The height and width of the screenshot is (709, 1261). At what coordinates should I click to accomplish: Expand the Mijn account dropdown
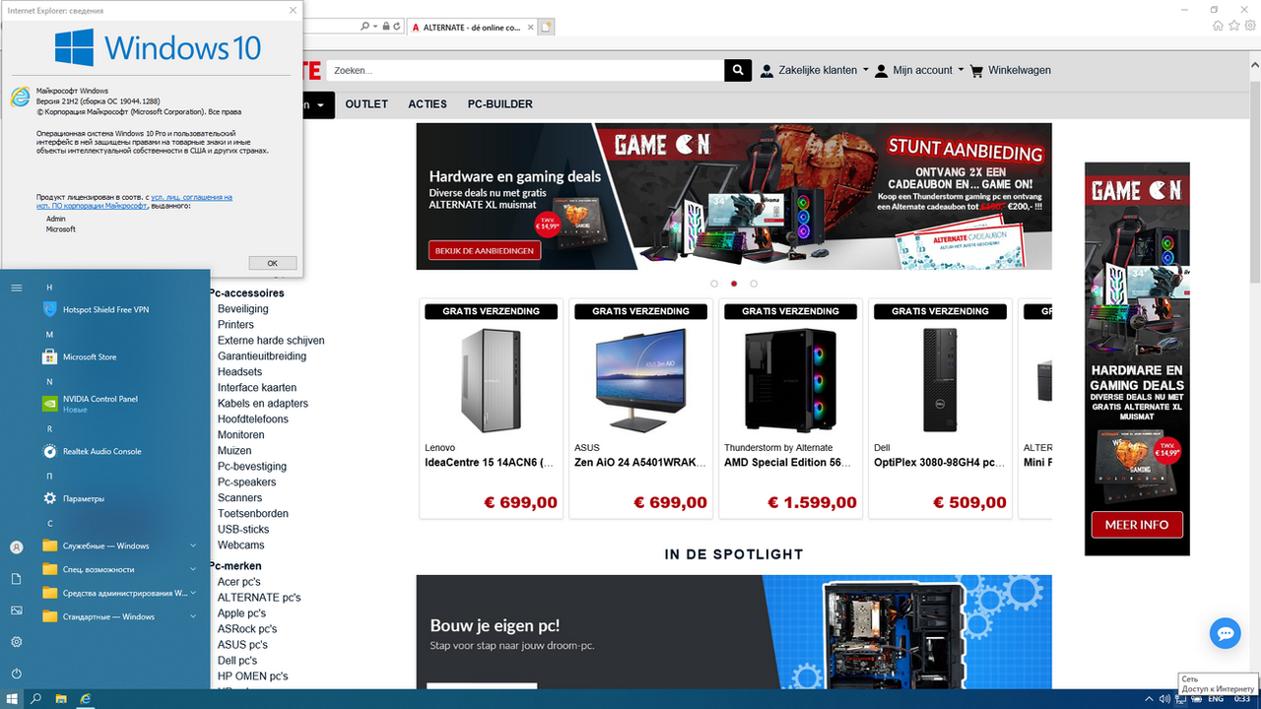pyautogui.click(x=918, y=71)
